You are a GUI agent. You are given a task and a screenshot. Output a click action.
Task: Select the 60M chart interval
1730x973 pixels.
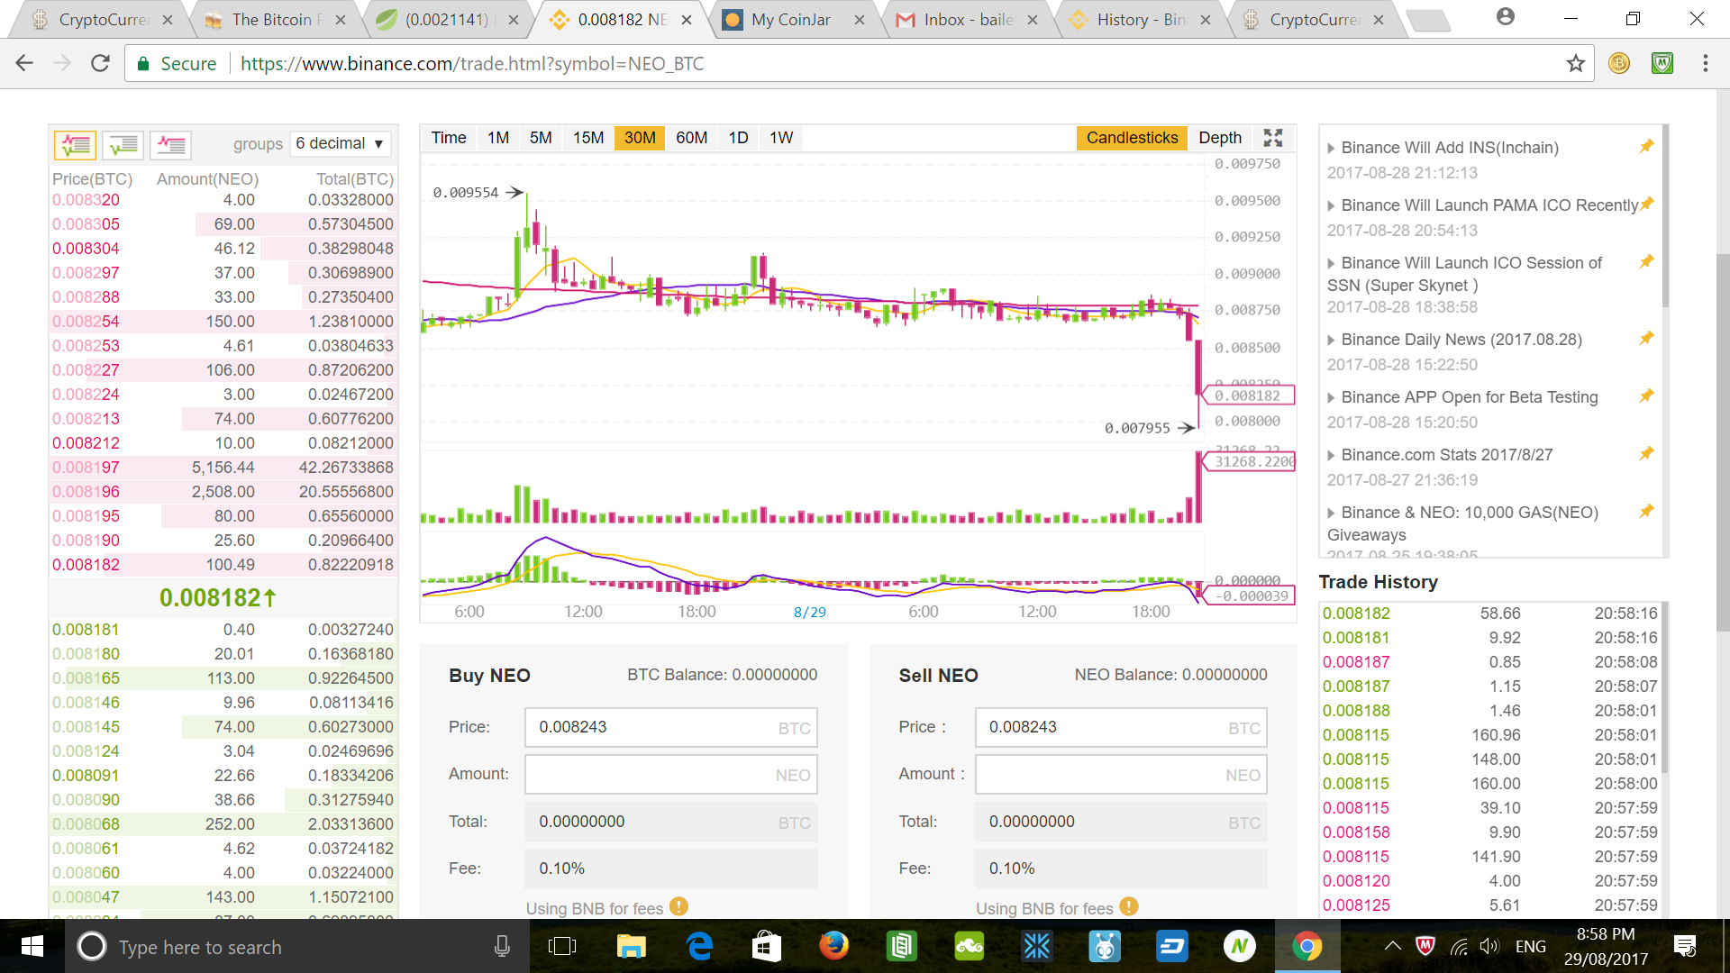click(691, 138)
